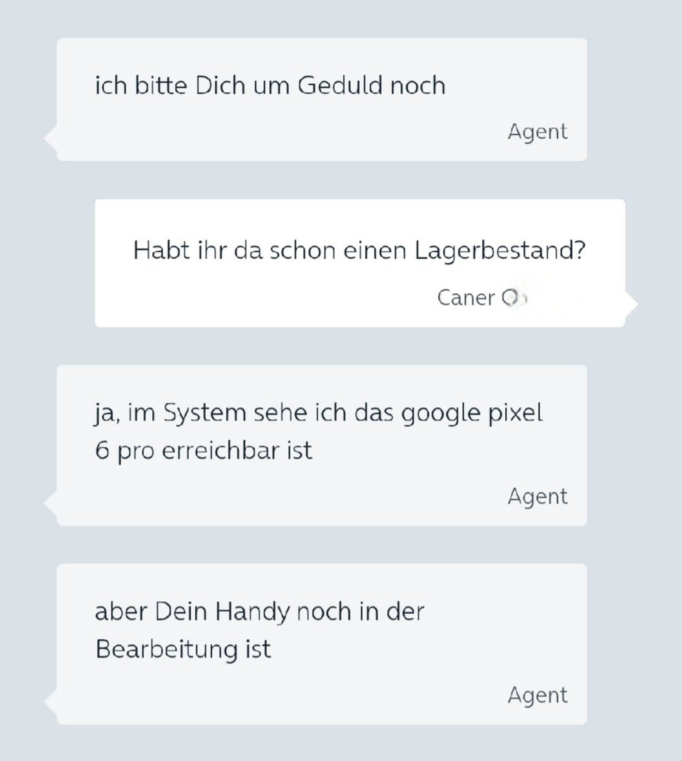This screenshot has width=682, height=761.
Task: Click the speech-bubble tail of the first Agent message
Action: tap(51, 138)
